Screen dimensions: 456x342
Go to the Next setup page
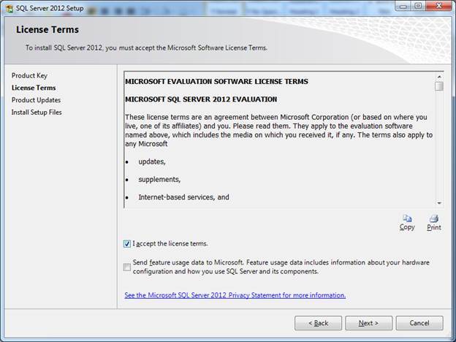point(368,323)
